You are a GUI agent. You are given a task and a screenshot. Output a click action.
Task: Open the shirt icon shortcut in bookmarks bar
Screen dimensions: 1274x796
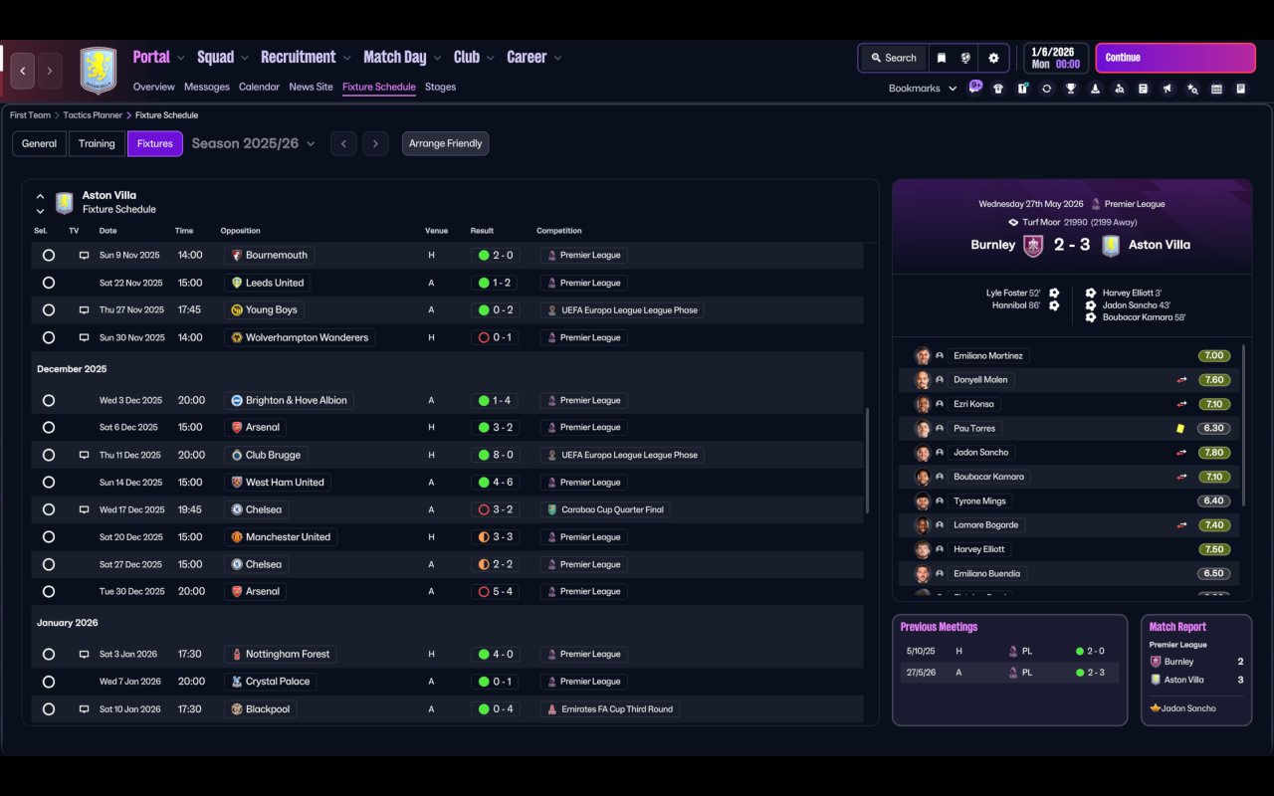coord(998,89)
